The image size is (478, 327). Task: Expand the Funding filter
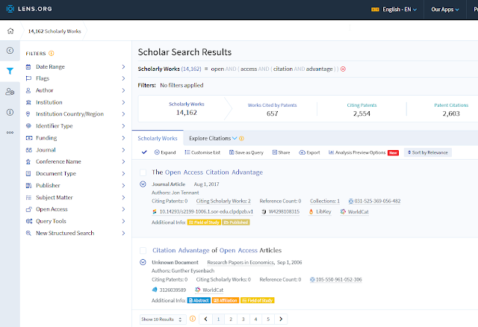click(75, 138)
